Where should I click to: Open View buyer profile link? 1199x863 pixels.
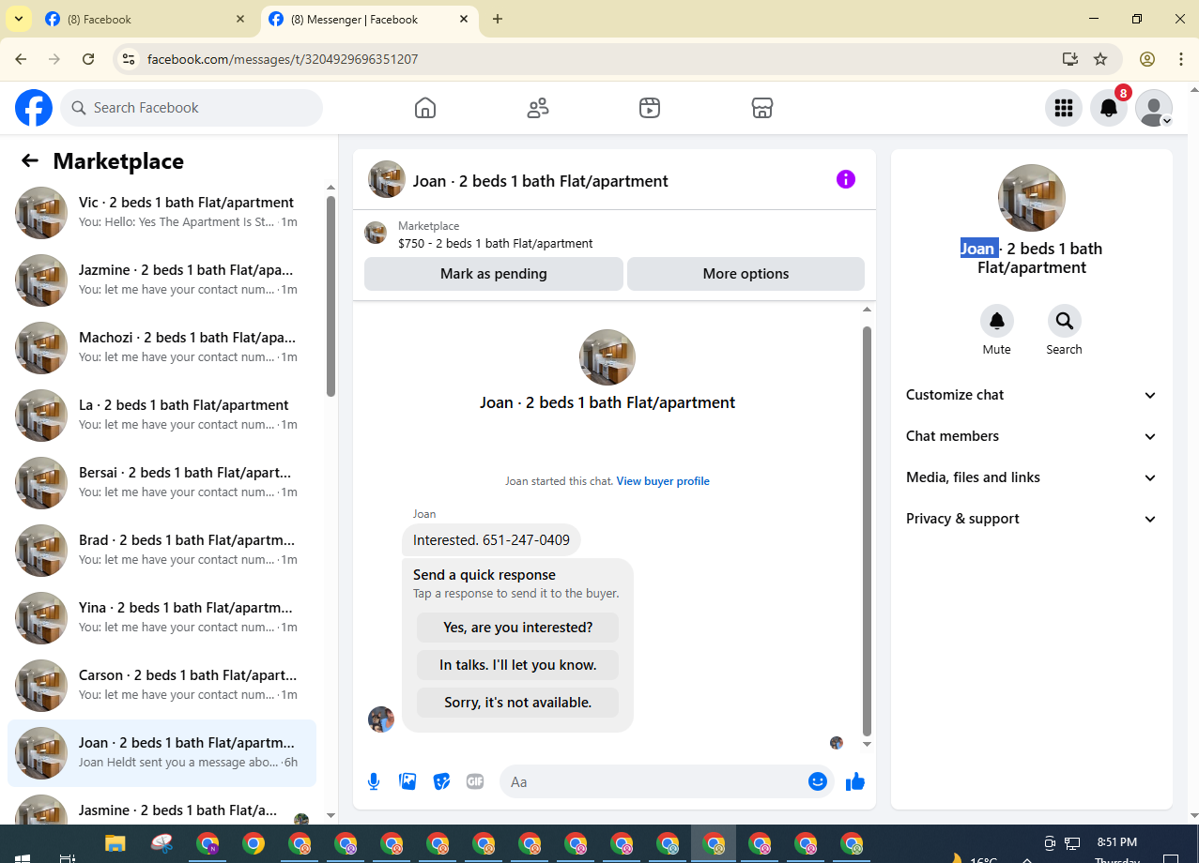pyautogui.click(x=663, y=481)
